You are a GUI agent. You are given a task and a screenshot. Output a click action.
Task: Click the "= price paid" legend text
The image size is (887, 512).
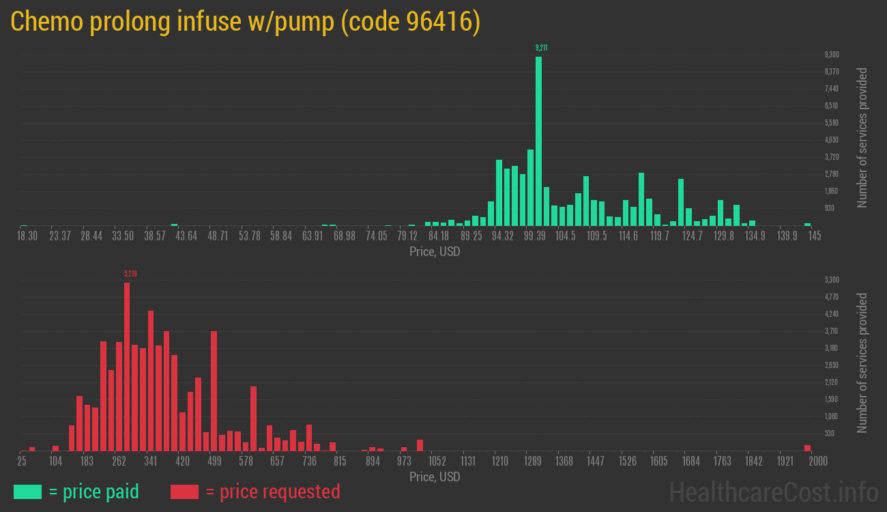tap(94, 492)
